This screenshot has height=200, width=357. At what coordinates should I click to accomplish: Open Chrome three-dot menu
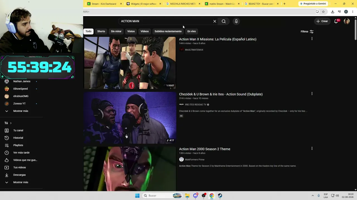(353, 12)
